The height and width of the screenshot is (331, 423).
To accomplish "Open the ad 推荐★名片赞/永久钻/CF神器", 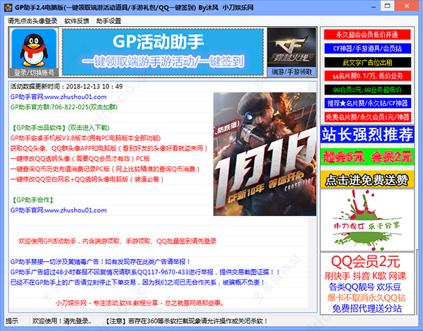I will (367, 103).
